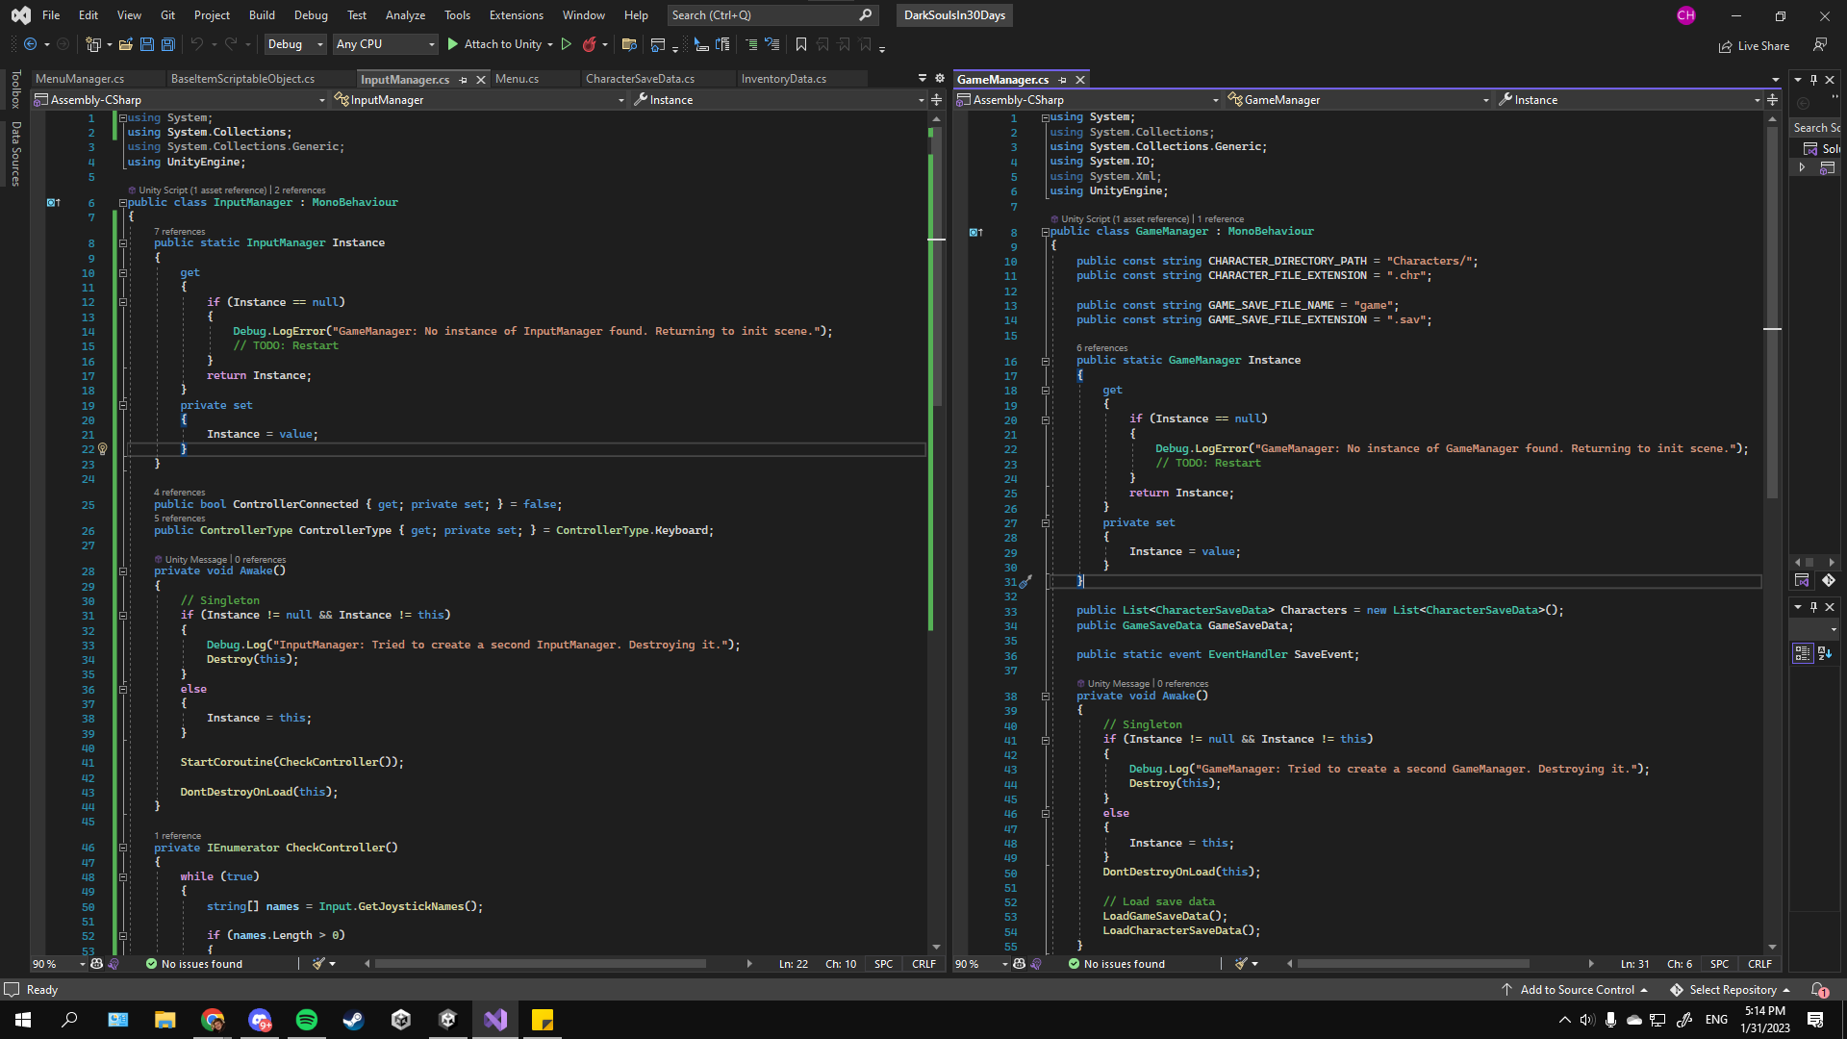This screenshot has height=1039, width=1847.
Task: Collapse GameManager Awake method outline box
Action: click(1046, 696)
